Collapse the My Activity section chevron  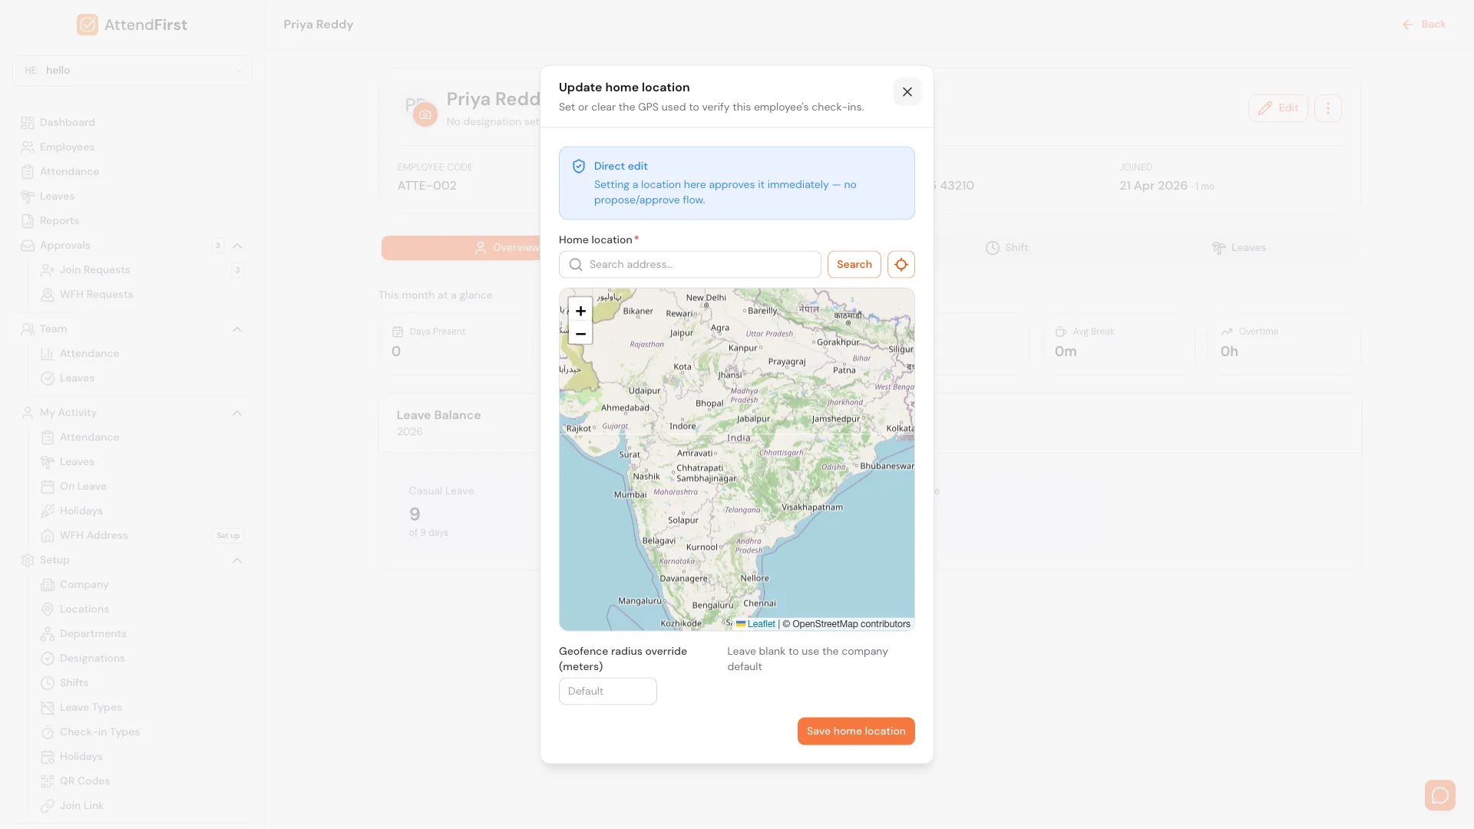pos(237,413)
